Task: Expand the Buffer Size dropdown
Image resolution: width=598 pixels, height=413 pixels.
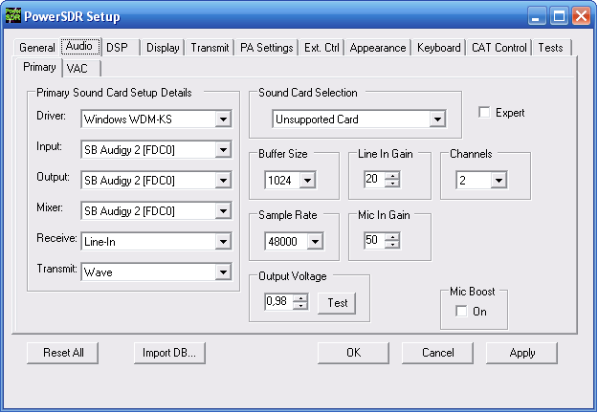Action: tap(307, 180)
